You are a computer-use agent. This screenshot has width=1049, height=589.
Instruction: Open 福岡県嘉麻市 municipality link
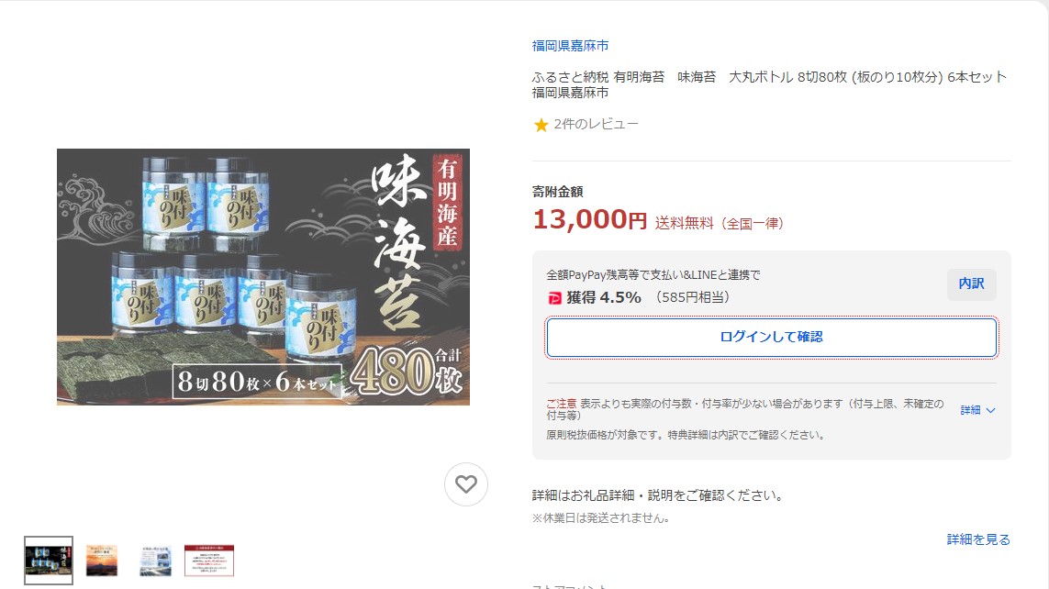[570, 46]
